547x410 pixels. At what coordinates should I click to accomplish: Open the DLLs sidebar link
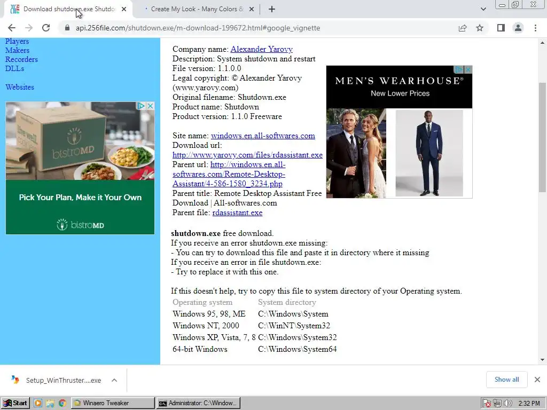[x=14, y=68]
